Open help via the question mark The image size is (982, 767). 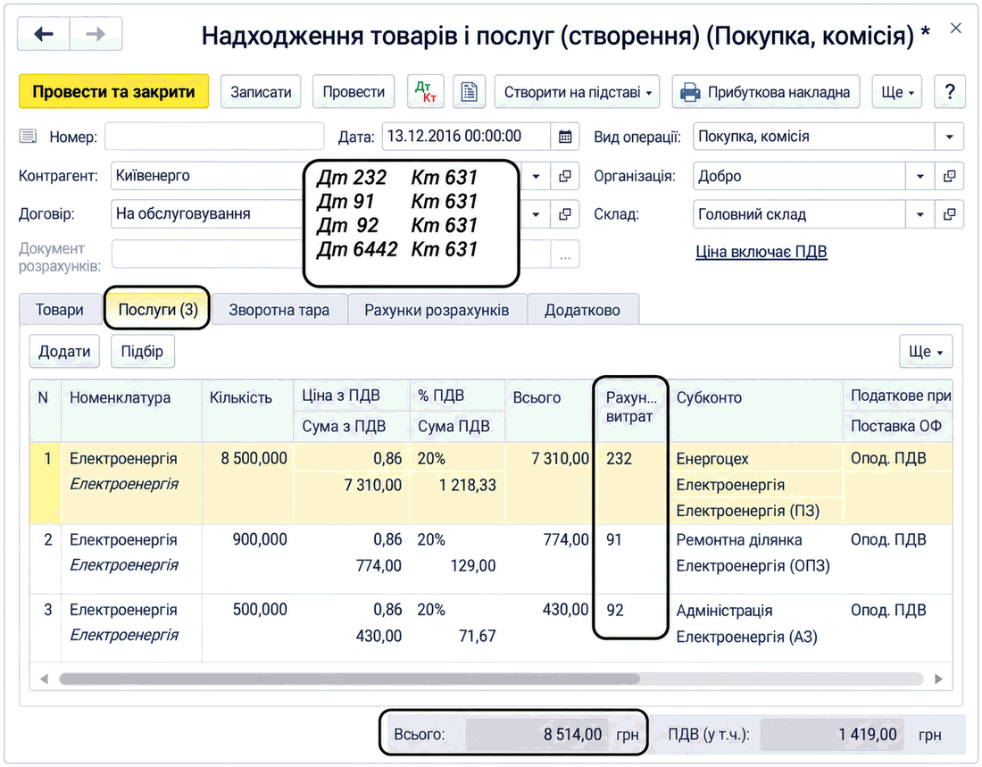[950, 92]
